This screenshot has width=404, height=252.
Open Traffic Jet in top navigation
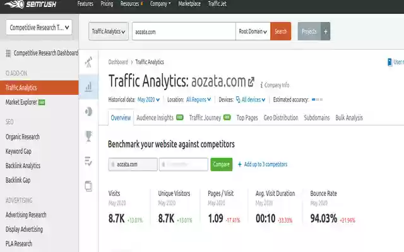217,4
